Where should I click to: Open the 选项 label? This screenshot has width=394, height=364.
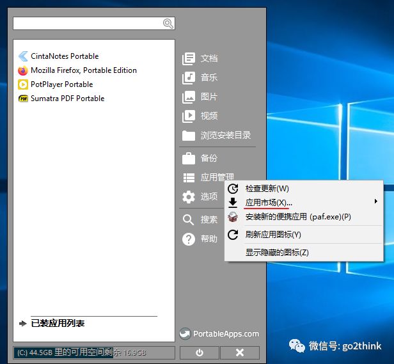pyautogui.click(x=209, y=196)
